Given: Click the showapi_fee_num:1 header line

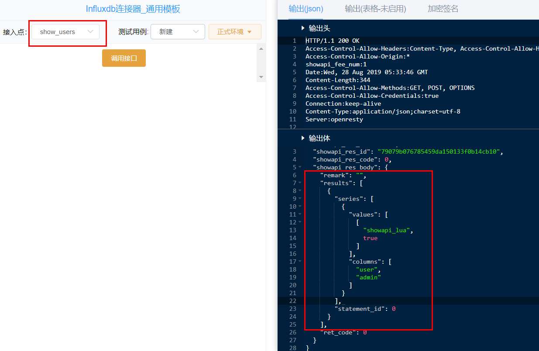Looking at the screenshot, I should pyautogui.click(x=336, y=64).
